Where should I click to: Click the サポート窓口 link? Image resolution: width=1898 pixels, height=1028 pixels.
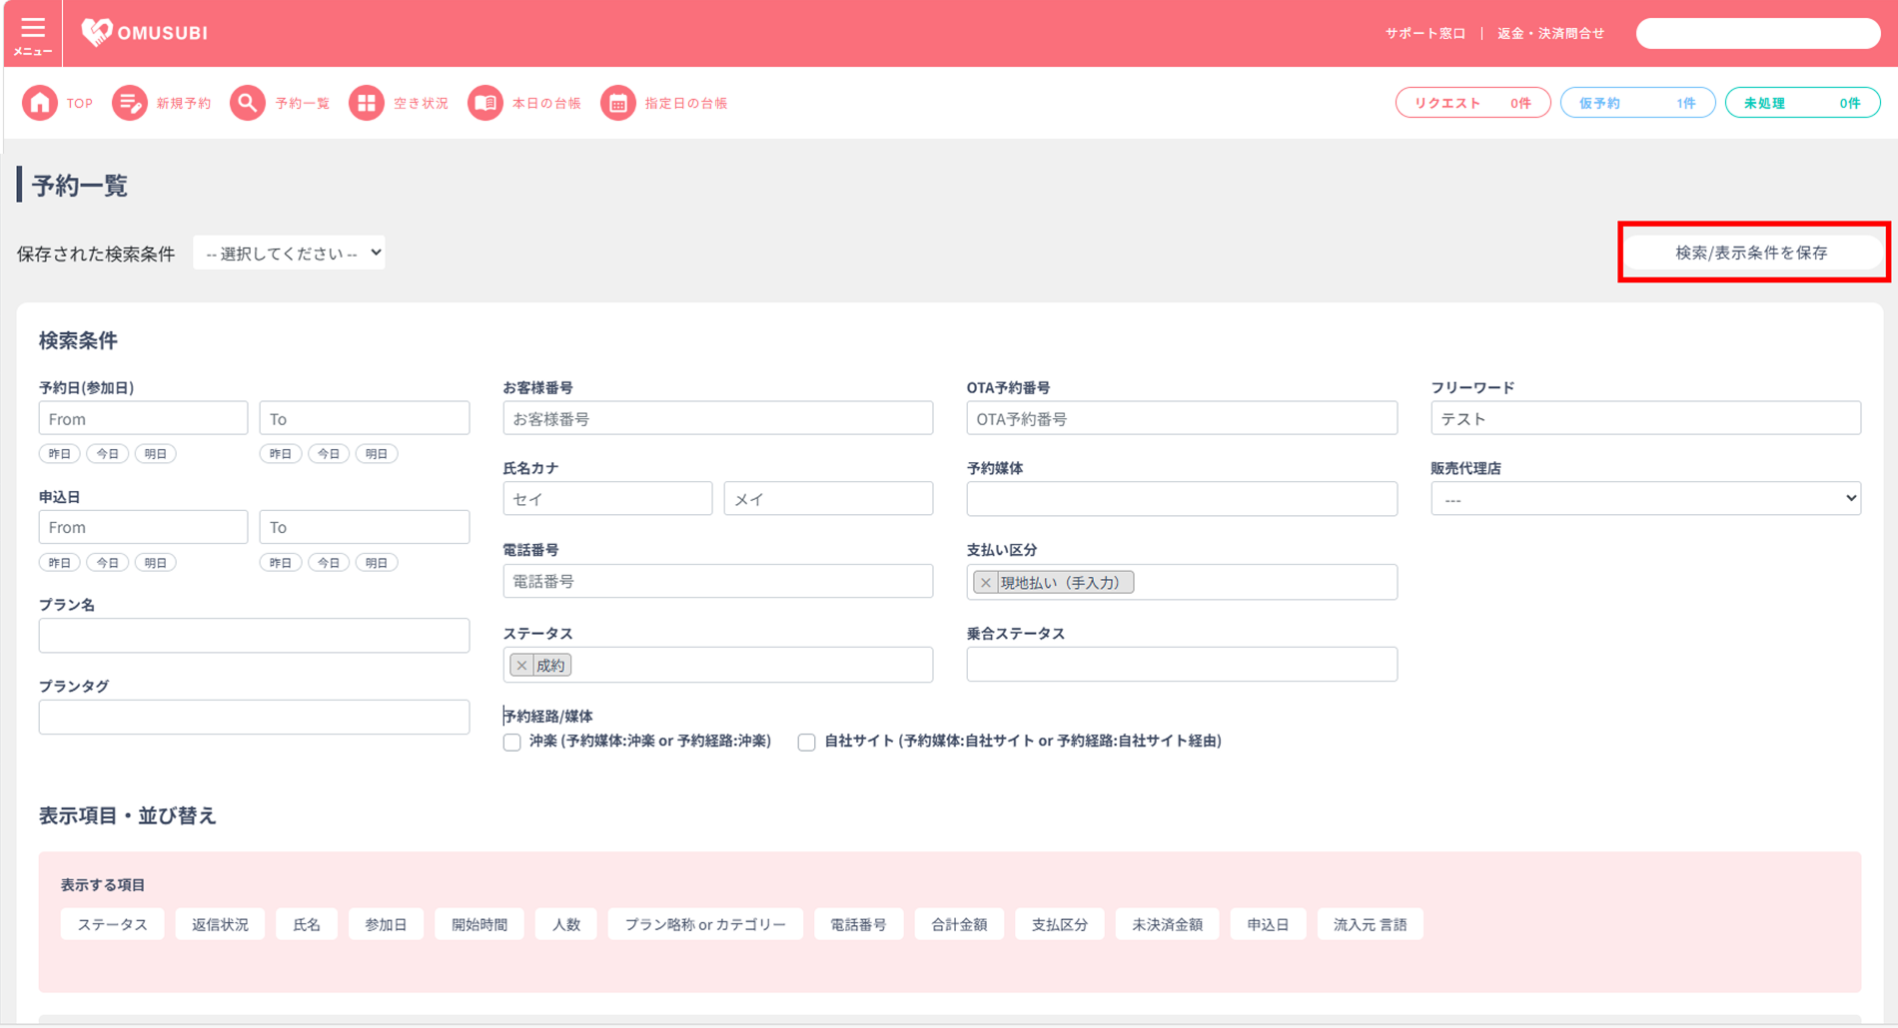pyautogui.click(x=1424, y=33)
